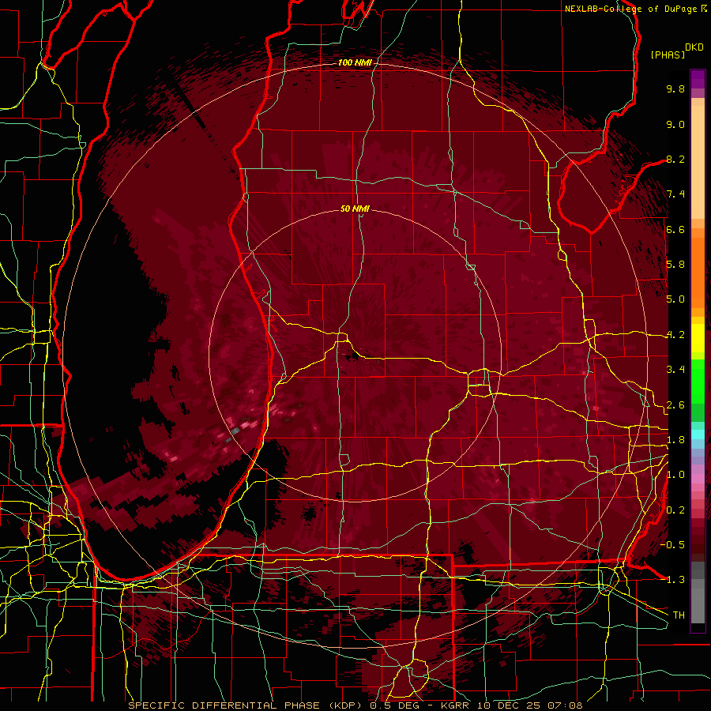Image resolution: width=711 pixels, height=711 pixels.
Task: Click the KGRR station identifier
Action: tap(456, 705)
